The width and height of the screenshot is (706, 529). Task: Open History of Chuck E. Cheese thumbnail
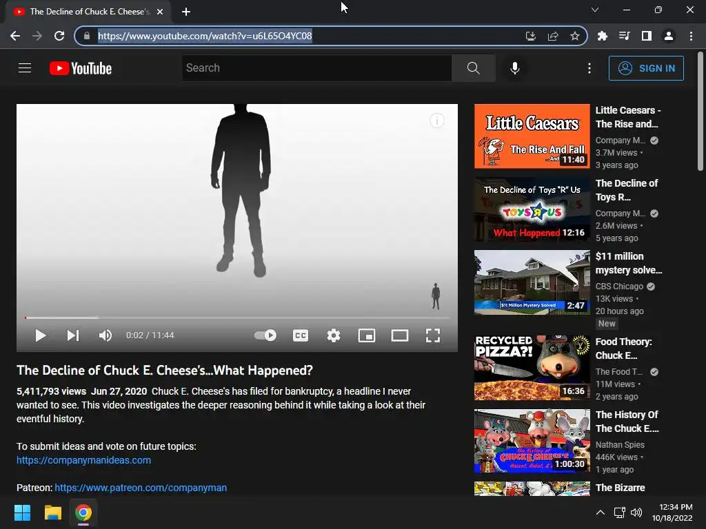532,441
